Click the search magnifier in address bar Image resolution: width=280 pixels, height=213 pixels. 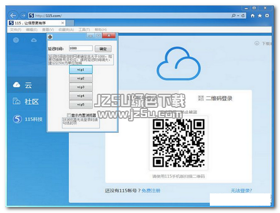click(234, 16)
